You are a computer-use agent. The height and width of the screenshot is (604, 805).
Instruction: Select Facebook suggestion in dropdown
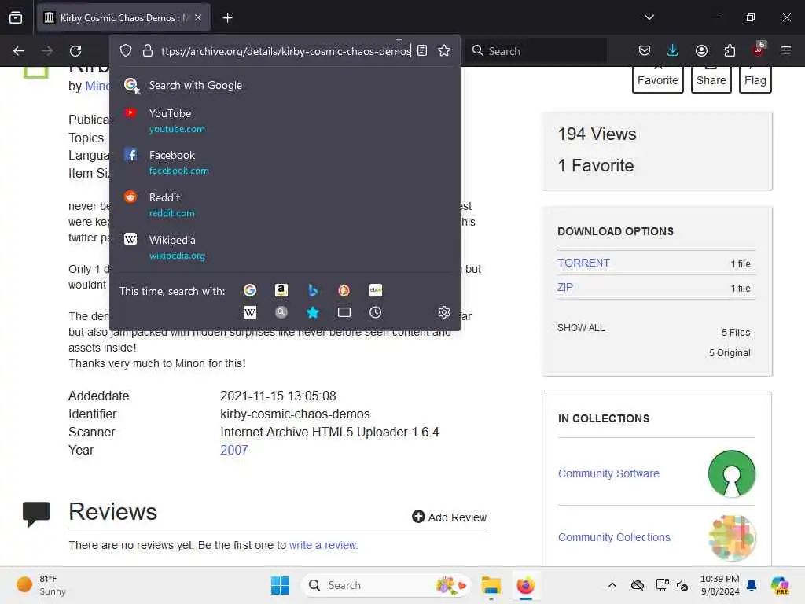[x=285, y=162]
